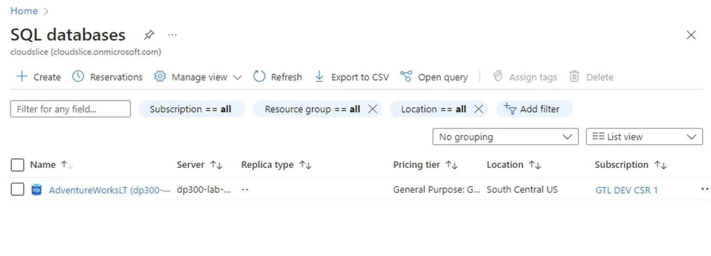The width and height of the screenshot is (711, 256).
Task: Sort by the Subscription column
Action: coord(630,165)
